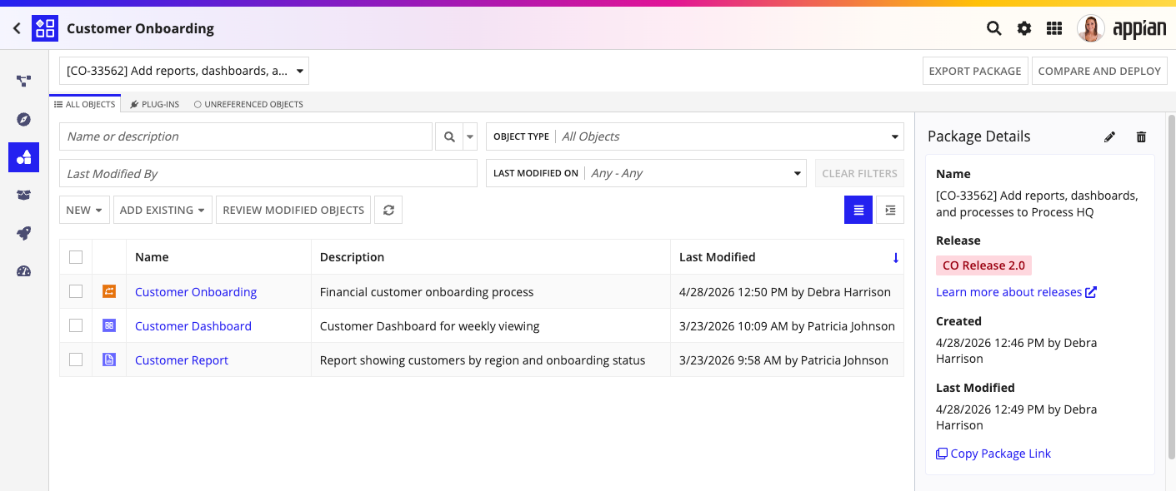Open the search magnifier in the header

[993, 28]
